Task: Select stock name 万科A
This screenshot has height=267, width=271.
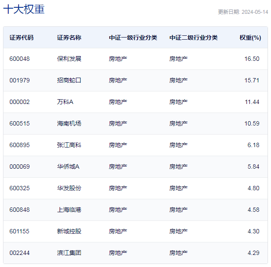Action: (65, 102)
